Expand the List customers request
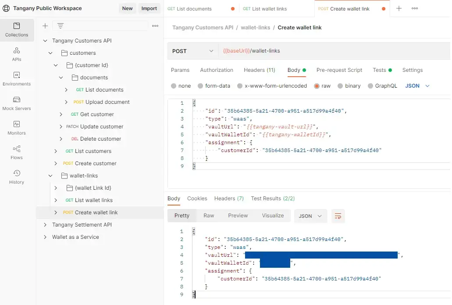The width and height of the screenshot is (452, 305). point(56,151)
